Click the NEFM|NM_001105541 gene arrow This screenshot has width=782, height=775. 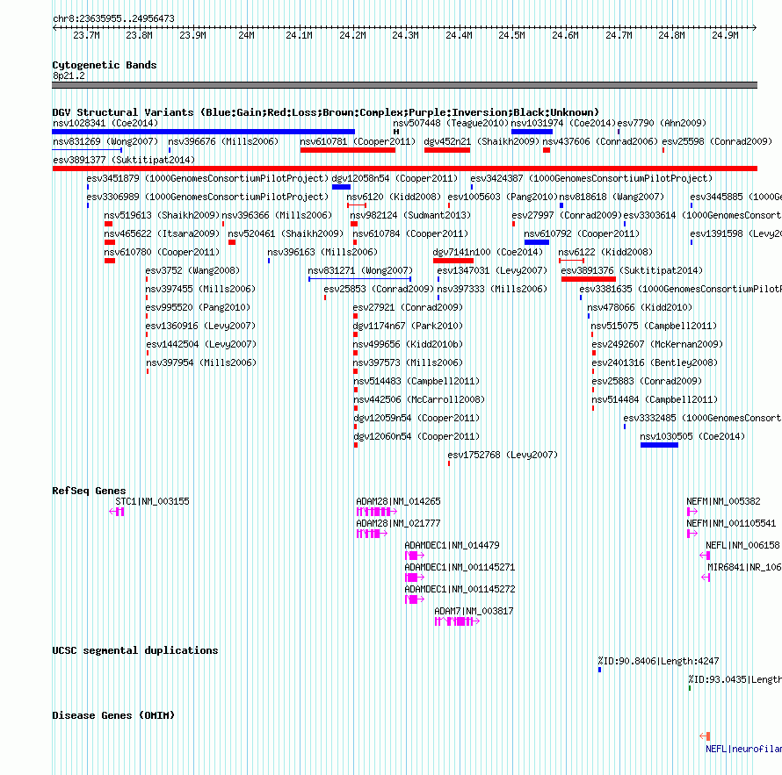(x=692, y=534)
